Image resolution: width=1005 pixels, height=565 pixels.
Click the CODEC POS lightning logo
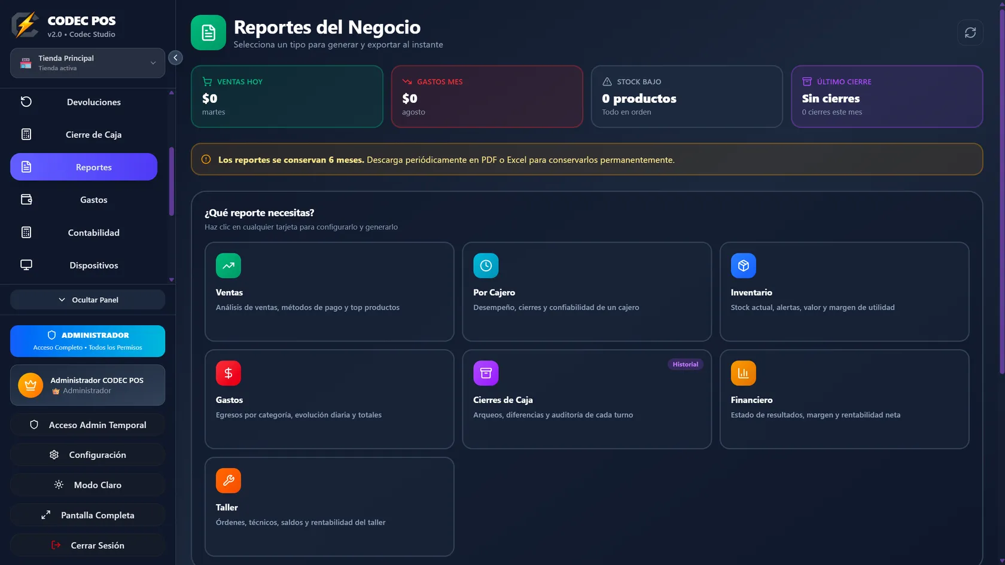coord(26,25)
